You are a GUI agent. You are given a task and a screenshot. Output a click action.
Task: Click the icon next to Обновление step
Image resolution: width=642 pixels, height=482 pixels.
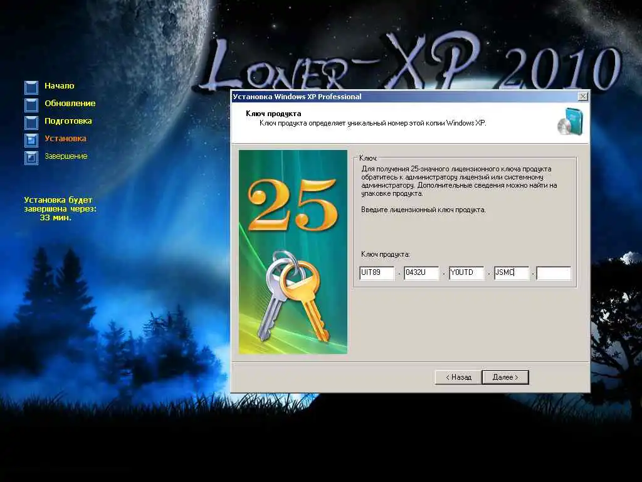pyautogui.click(x=31, y=105)
